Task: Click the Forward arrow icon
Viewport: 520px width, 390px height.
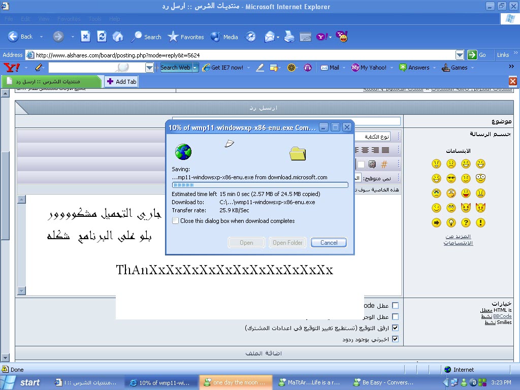Action: pos(58,37)
